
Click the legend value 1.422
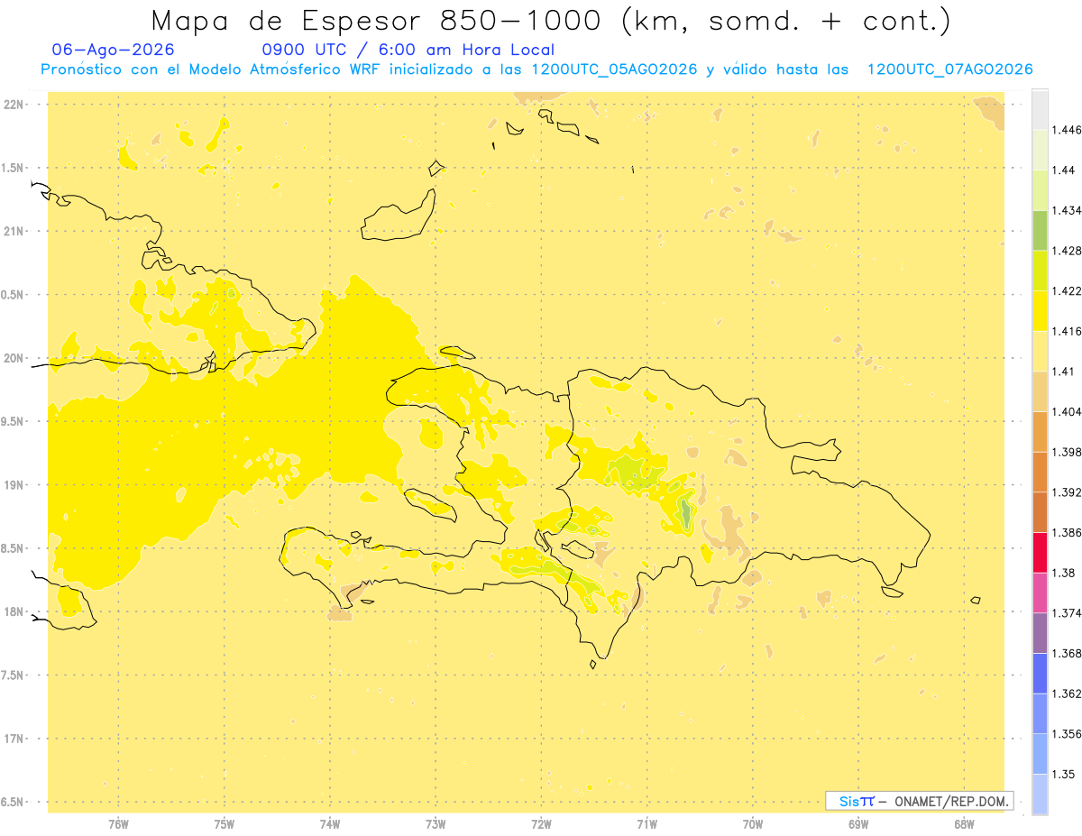pyautogui.click(x=1067, y=291)
